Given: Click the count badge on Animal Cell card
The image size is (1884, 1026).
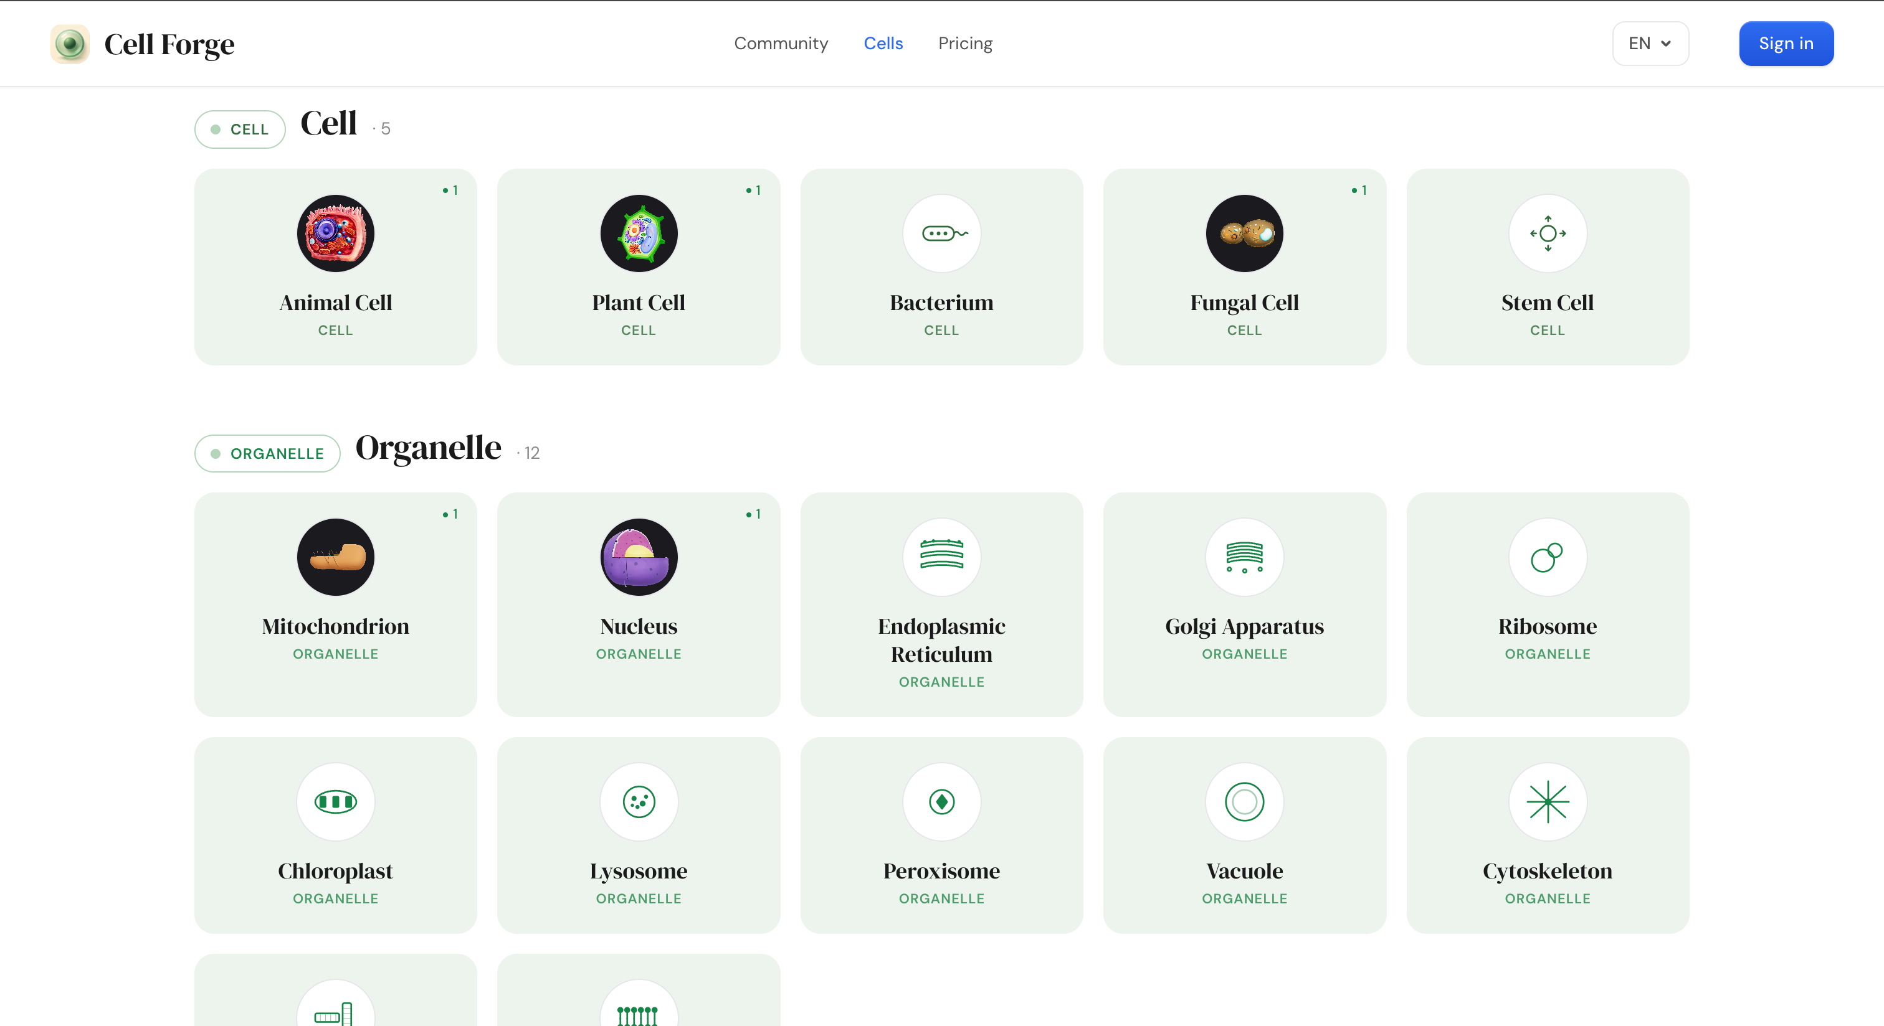Looking at the screenshot, I should tap(450, 190).
